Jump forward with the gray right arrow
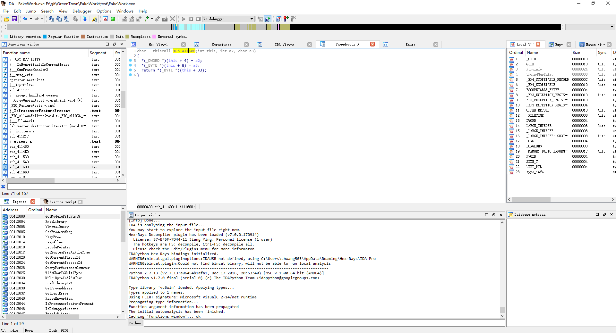Viewport: 616px width, 333px height. point(37,19)
